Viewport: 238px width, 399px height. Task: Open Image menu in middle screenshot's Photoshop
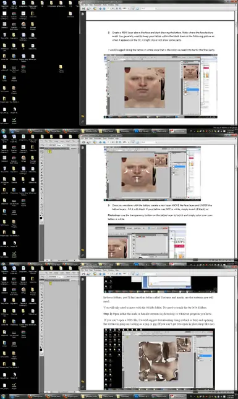(x=56, y=141)
